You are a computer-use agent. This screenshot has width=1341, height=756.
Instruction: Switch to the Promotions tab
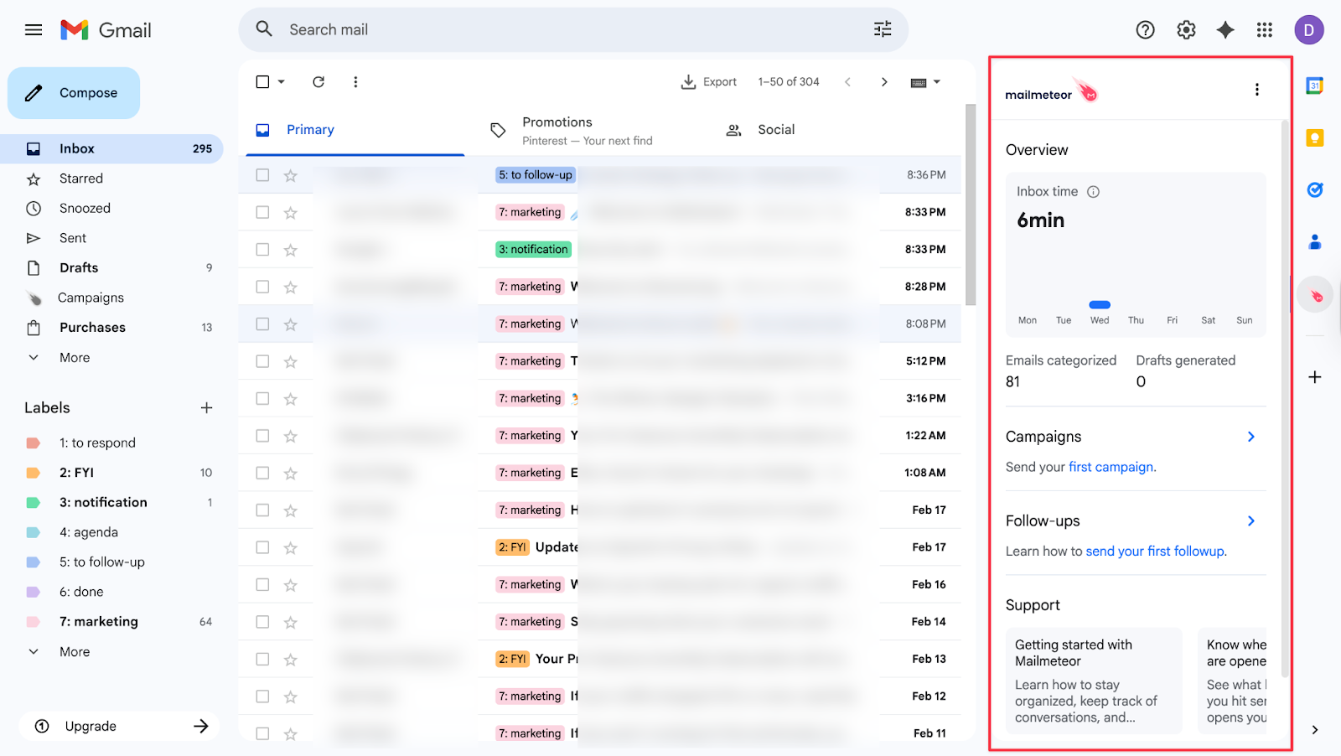tap(557, 129)
